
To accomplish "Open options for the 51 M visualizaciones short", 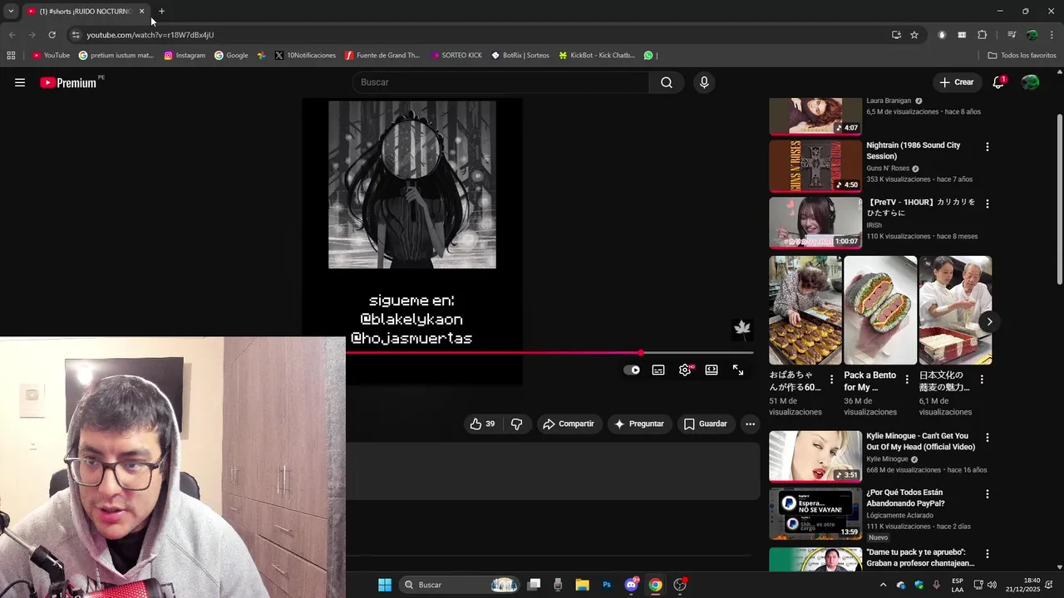I will 831,380.
